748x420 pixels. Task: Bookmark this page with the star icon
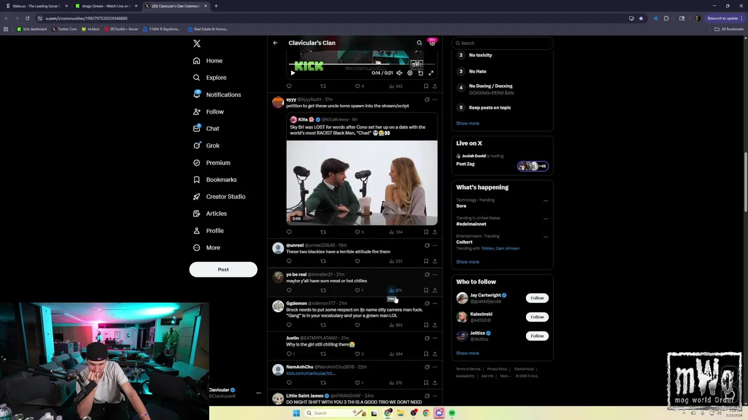[640, 18]
